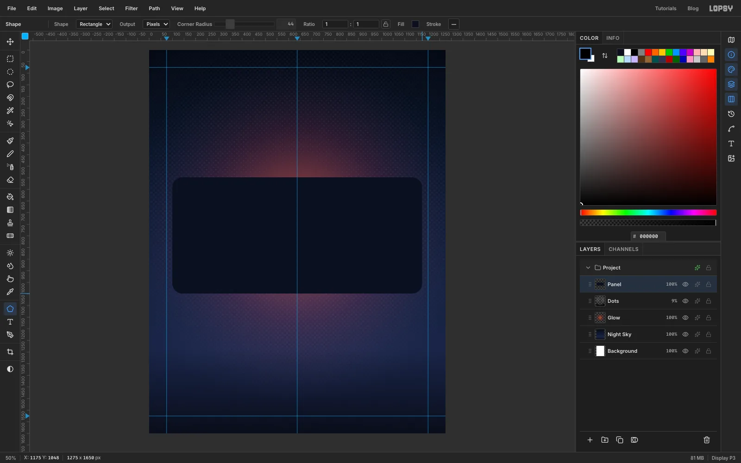Open the Pixels output dropdown
The height and width of the screenshot is (463, 741).
[x=157, y=24]
